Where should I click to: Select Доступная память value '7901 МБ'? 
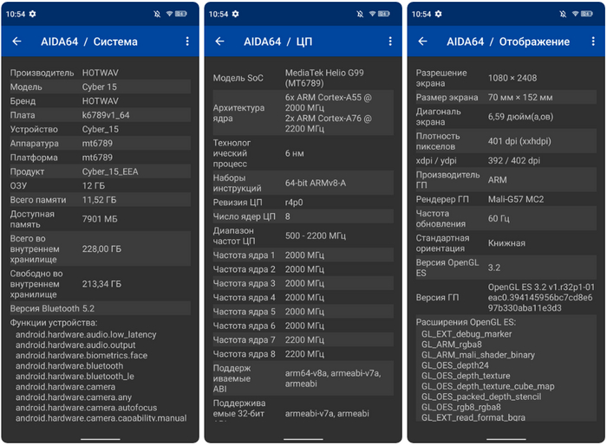coord(100,219)
